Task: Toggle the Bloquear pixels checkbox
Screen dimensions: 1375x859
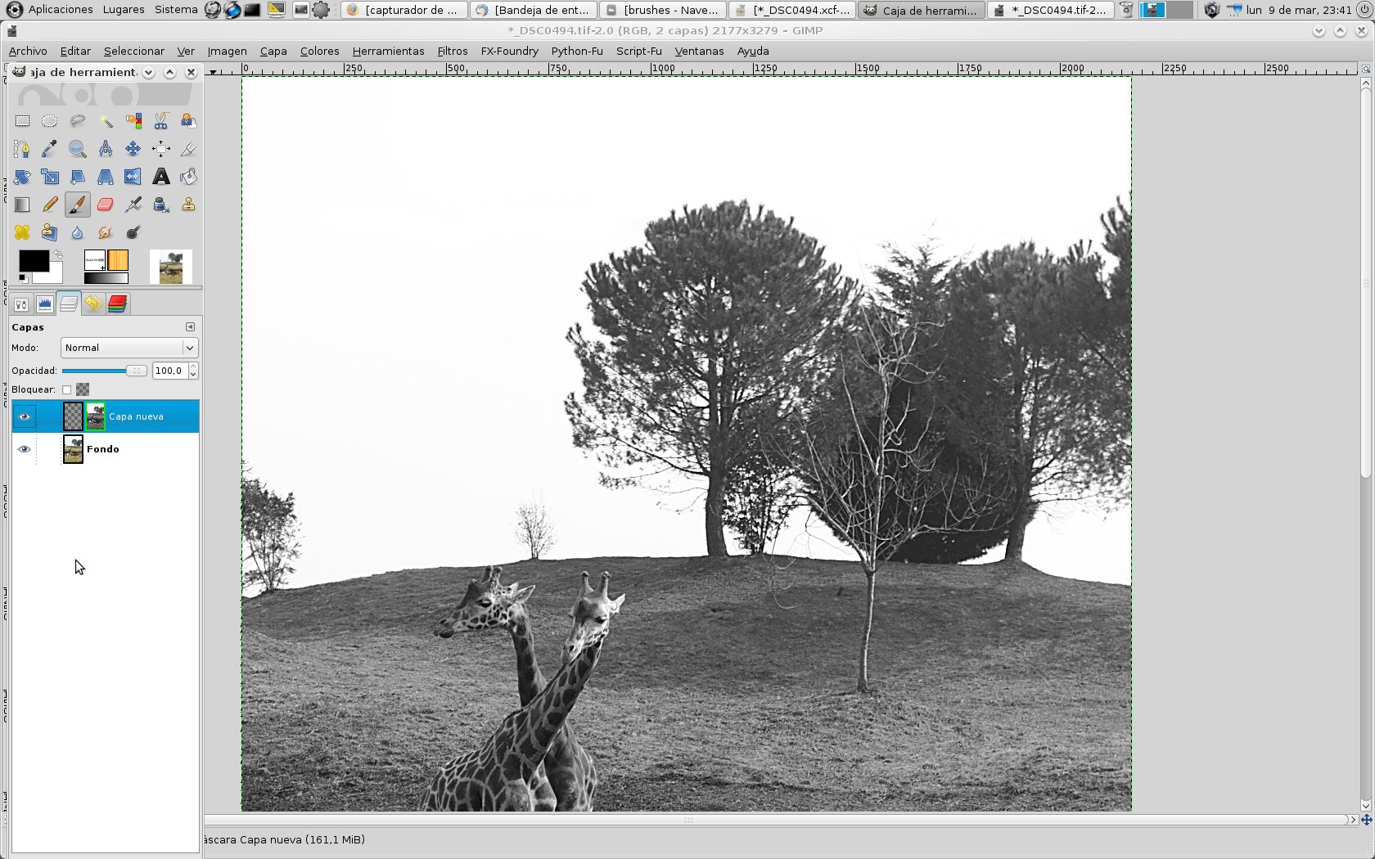Action: point(67,389)
